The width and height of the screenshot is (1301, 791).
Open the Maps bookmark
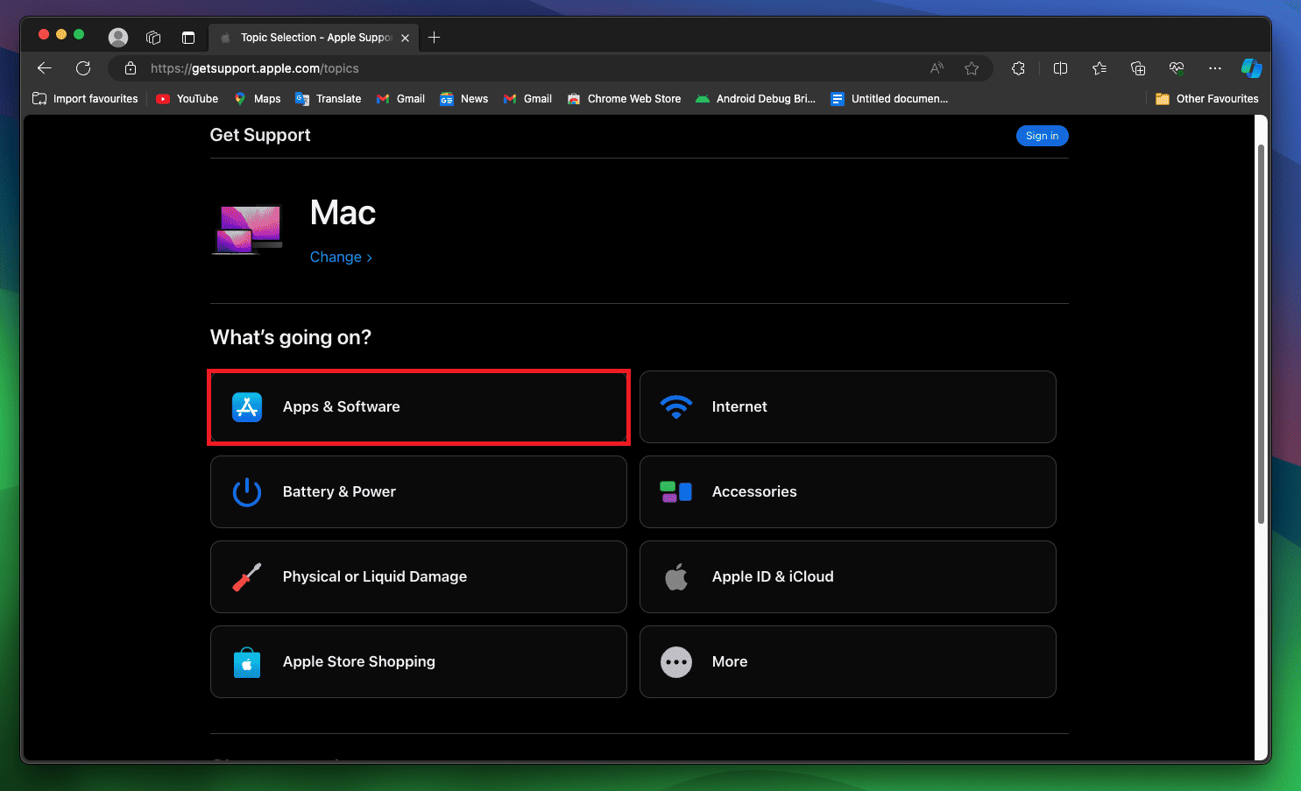click(257, 99)
